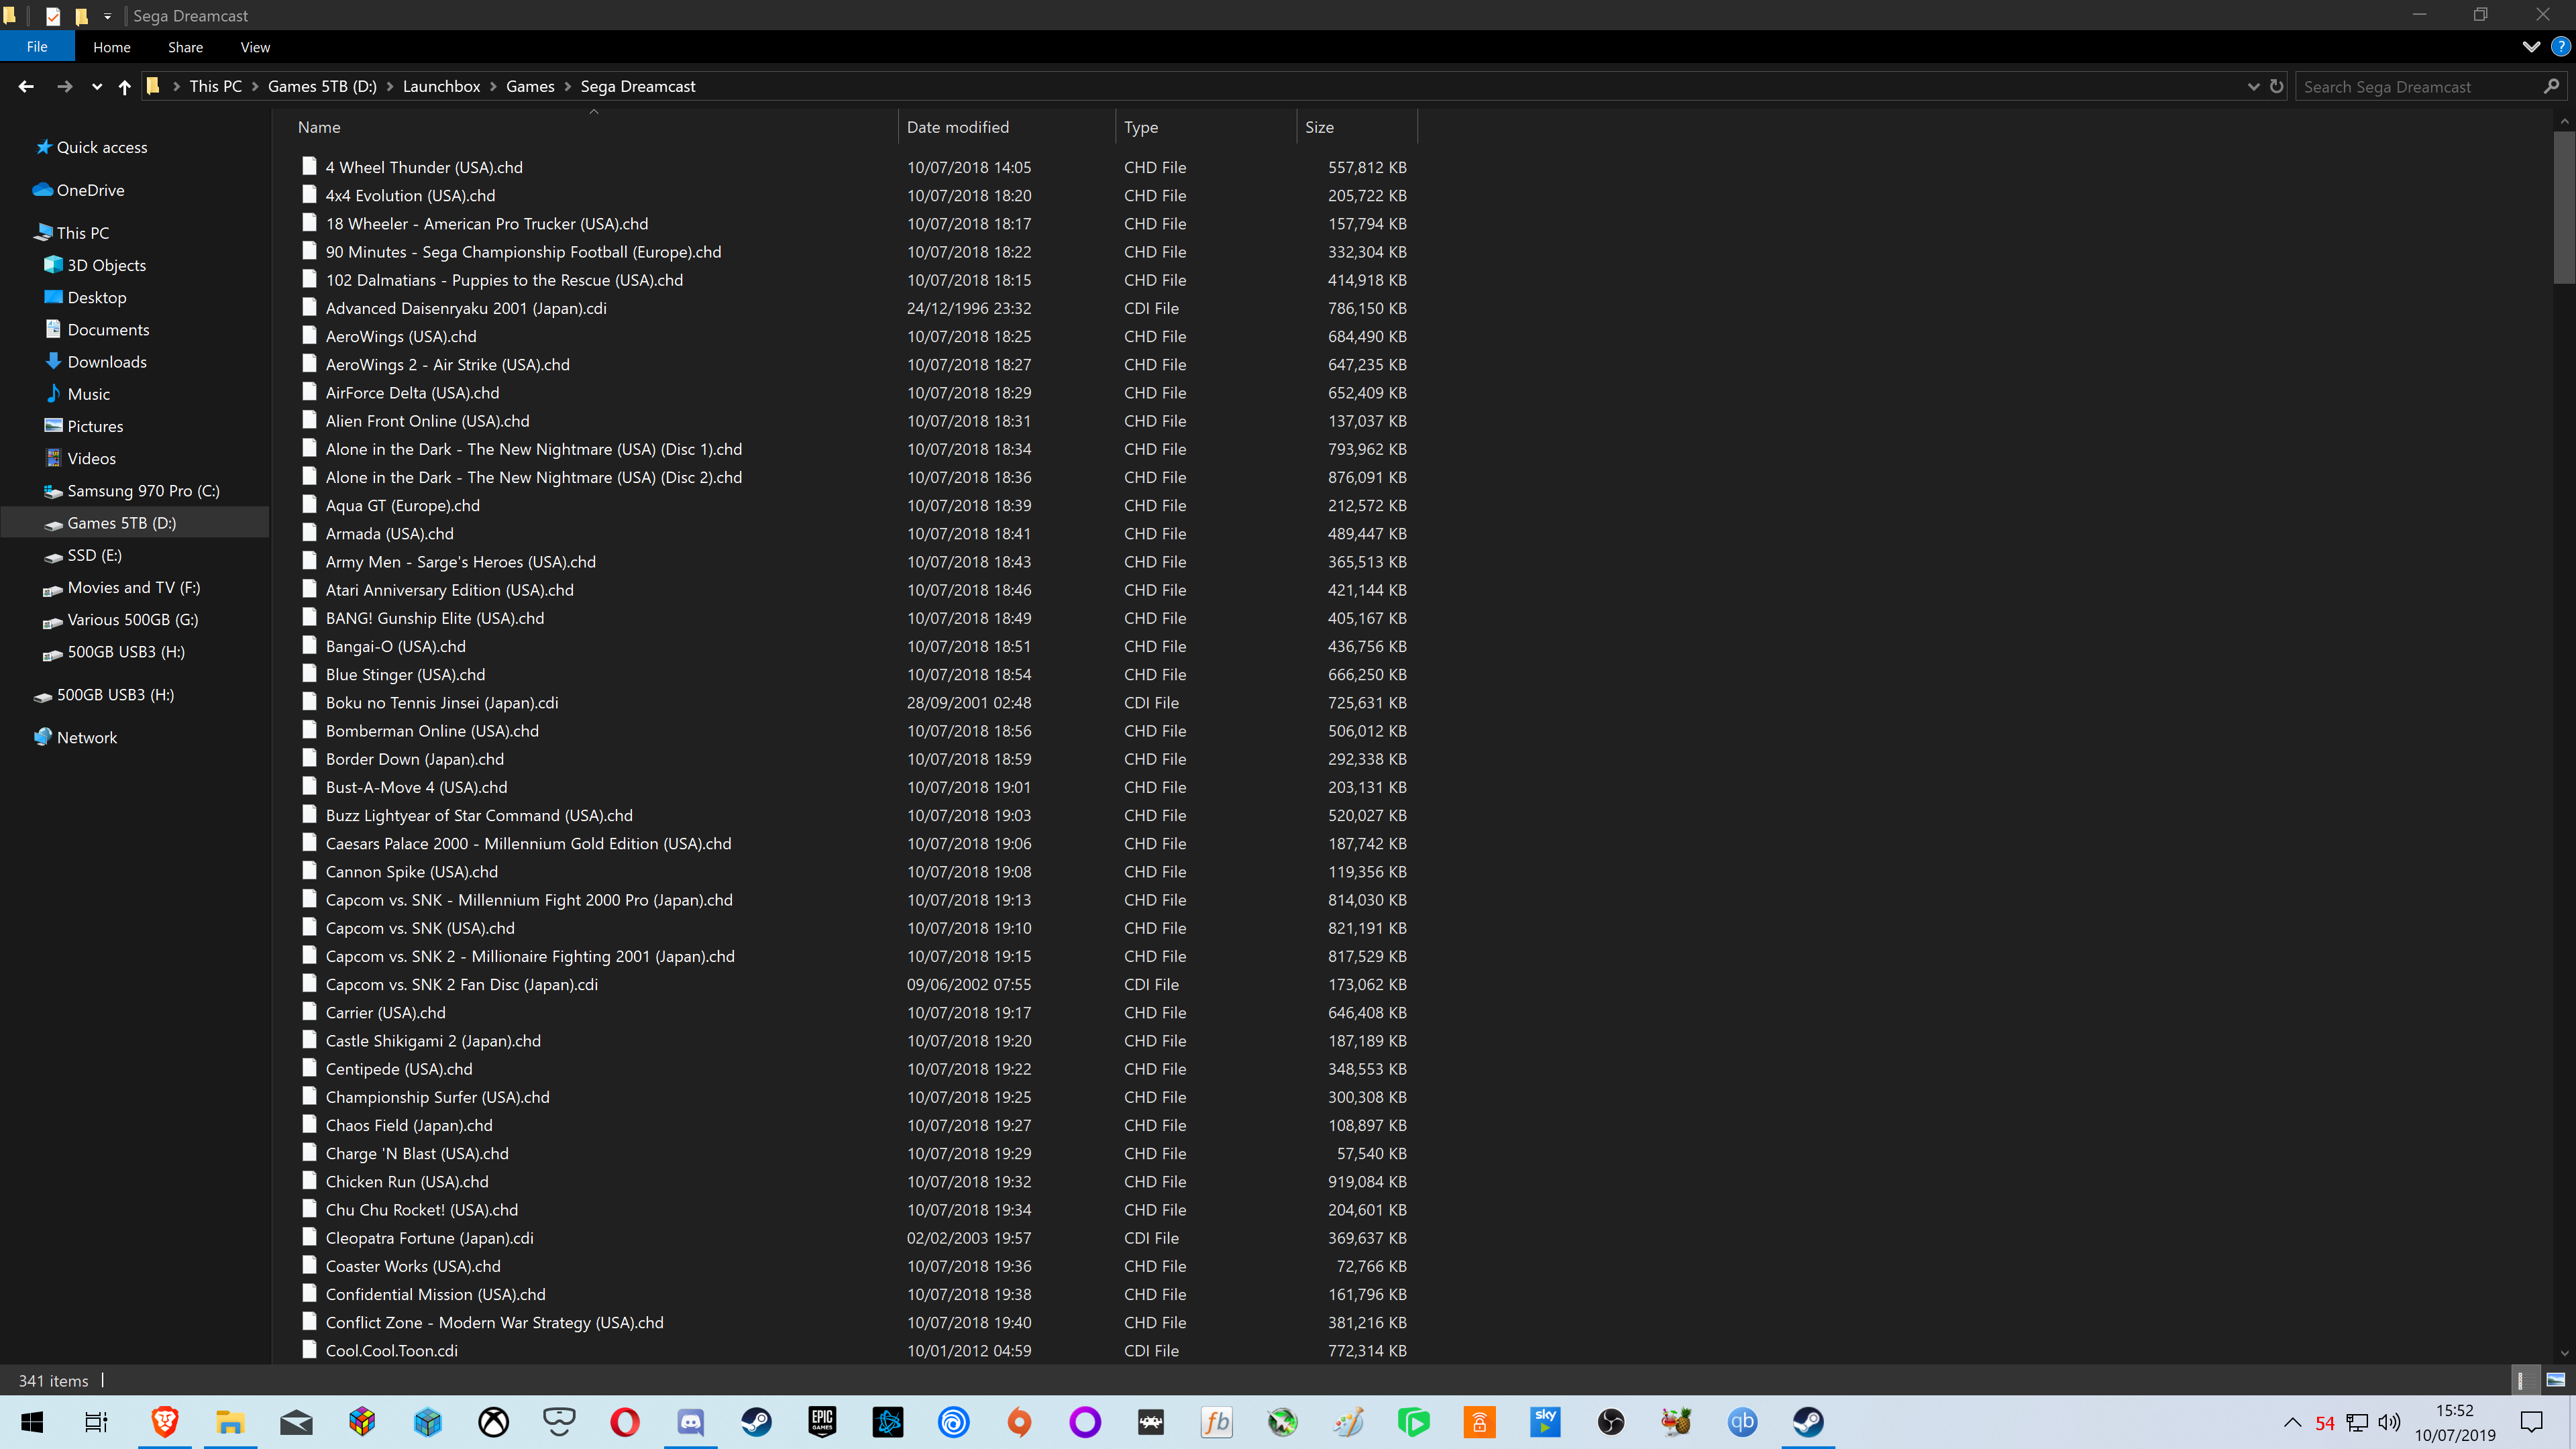Open Steam from the taskbar
The width and height of the screenshot is (2576, 1449).
(x=756, y=1421)
